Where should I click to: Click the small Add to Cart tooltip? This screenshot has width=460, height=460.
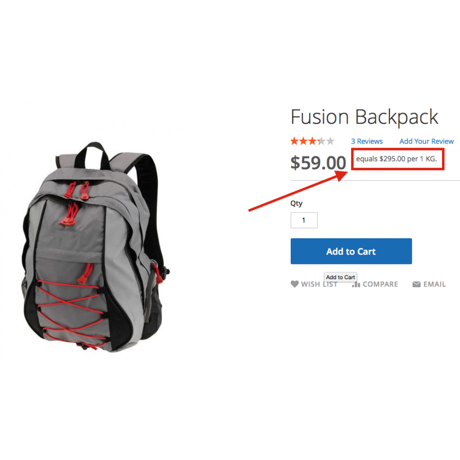pos(340,277)
